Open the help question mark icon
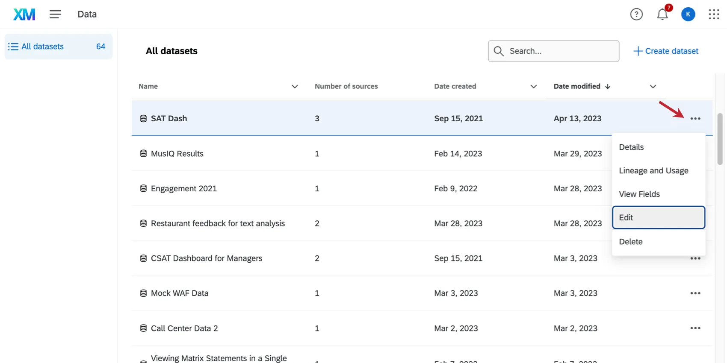 pyautogui.click(x=636, y=15)
